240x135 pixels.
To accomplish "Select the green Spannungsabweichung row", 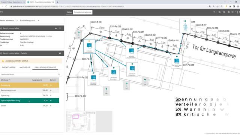I will pos(29,100).
